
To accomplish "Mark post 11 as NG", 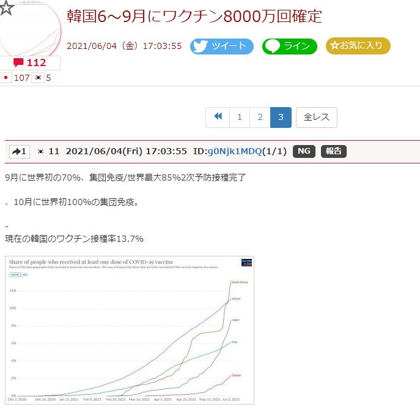I will pos(304,152).
